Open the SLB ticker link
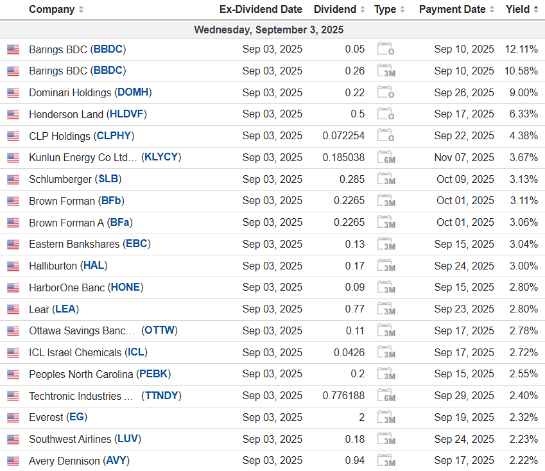 109,179
